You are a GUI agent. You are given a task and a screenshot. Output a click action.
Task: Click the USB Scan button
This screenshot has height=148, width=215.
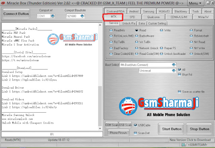point(125,125)
